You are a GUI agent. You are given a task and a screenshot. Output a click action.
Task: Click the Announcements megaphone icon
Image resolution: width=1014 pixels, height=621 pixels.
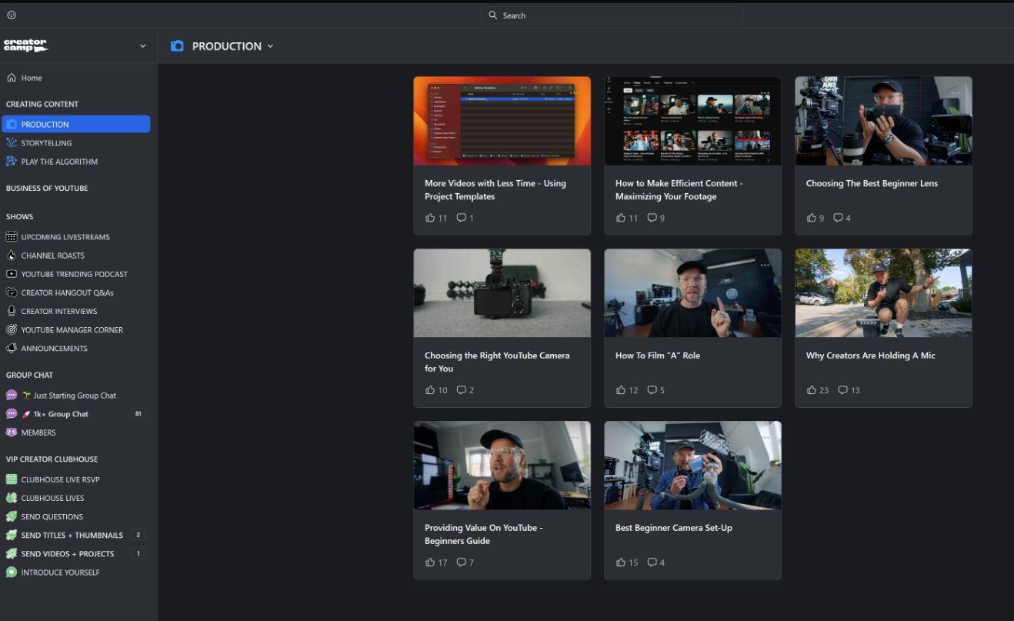[12, 349]
